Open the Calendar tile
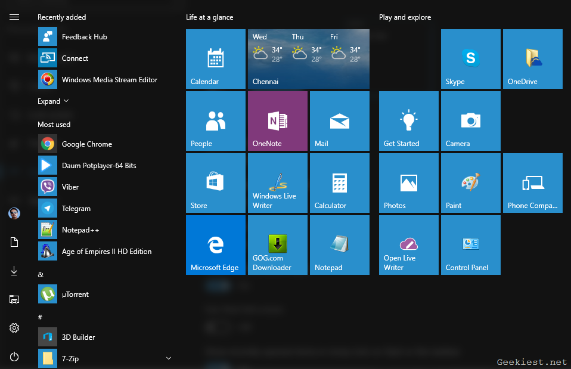Image resolution: width=571 pixels, height=369 pixels. point(215,59)
